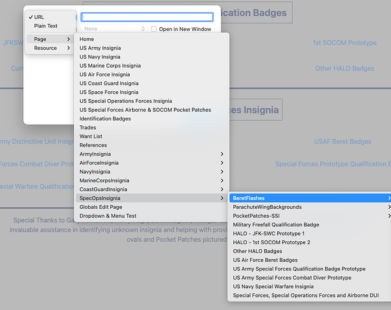Select the Home page entry

coord(87,39)
